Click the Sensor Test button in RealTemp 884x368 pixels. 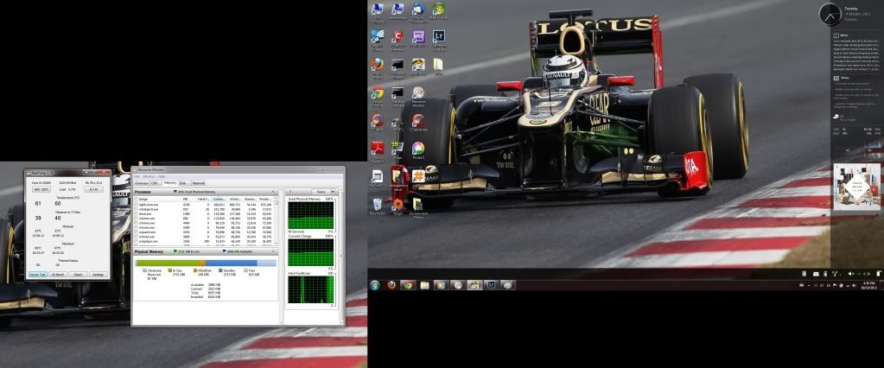[37, 275]
